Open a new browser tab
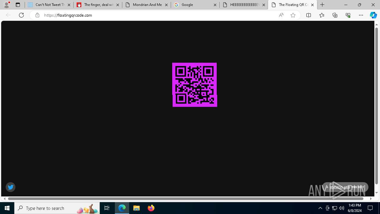Screen dimensions: 380x214 (x=322, y=5)
